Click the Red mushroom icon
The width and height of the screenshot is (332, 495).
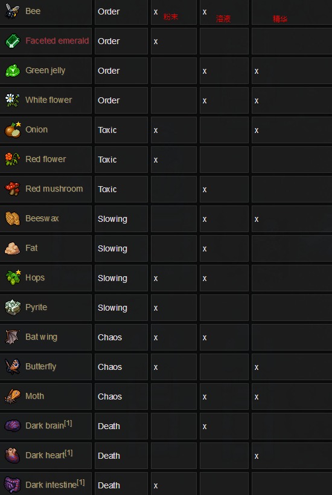(13, 189)
